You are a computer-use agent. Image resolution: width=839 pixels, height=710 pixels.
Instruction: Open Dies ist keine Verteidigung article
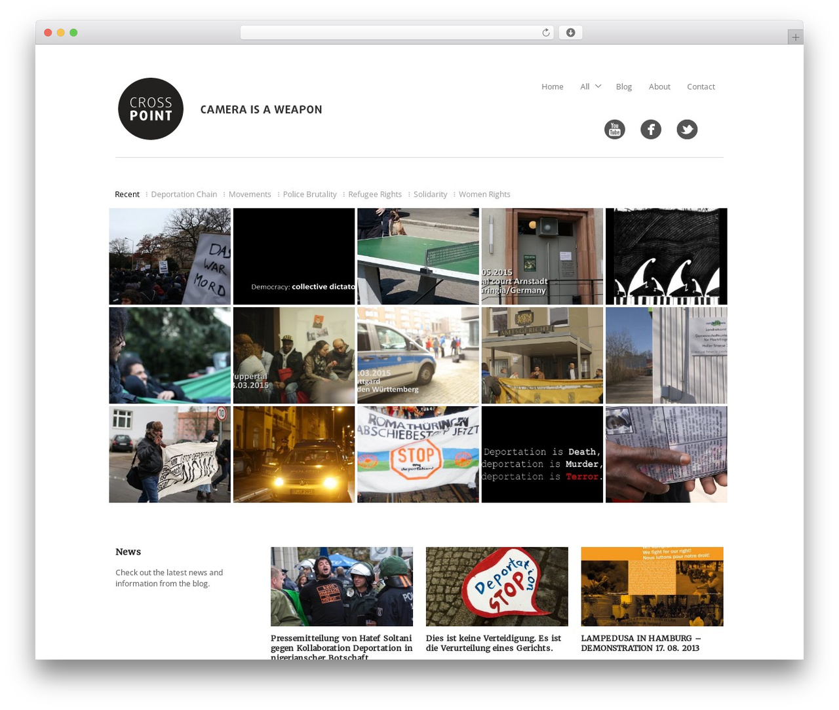(x=494, y=643)
